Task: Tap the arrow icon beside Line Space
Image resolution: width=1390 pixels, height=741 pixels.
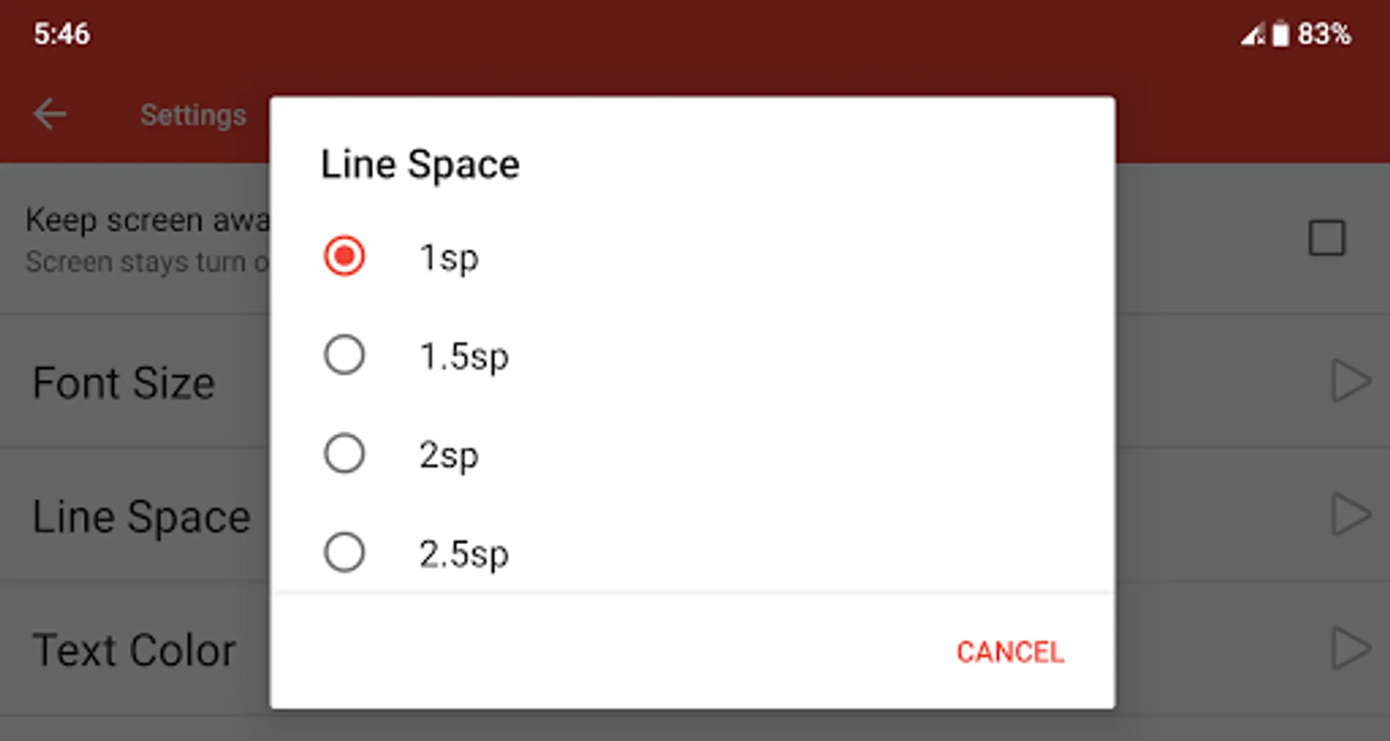Action: click(x=1350, y=515)
